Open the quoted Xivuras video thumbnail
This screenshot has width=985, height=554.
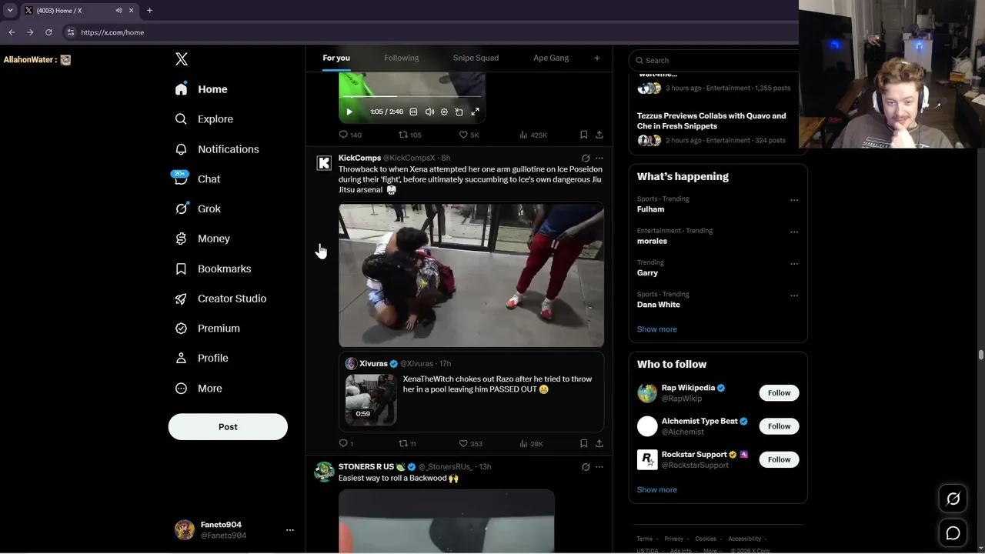[371, 399]
